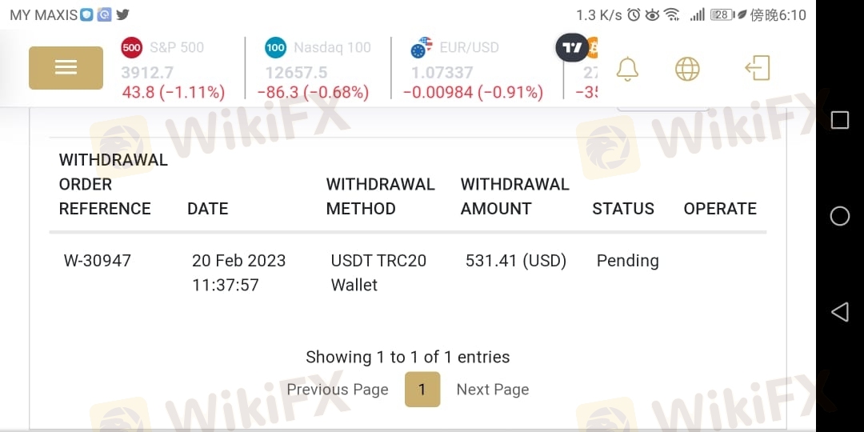Go to Previous Page
Image resolution: width=864 pixels, height=432 pixels.
click(x=338, y=390)
